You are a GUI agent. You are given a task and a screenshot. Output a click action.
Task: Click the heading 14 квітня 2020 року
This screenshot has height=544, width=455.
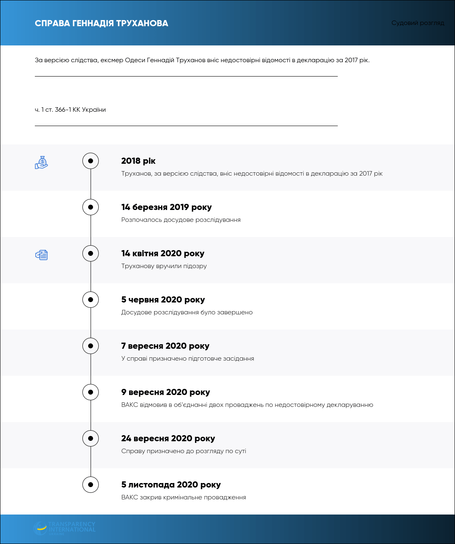coord(163,253)
